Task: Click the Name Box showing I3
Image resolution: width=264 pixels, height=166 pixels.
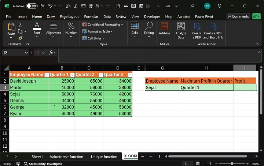Action: 14,53
